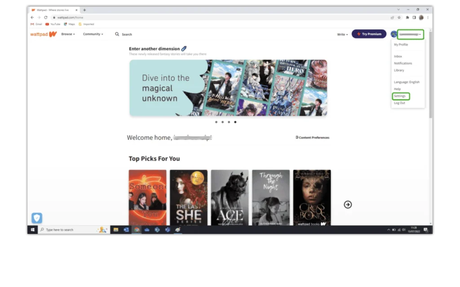Open Microsoft Teams from taskbar
Screen dimensions: 460x287
point(168,230)
